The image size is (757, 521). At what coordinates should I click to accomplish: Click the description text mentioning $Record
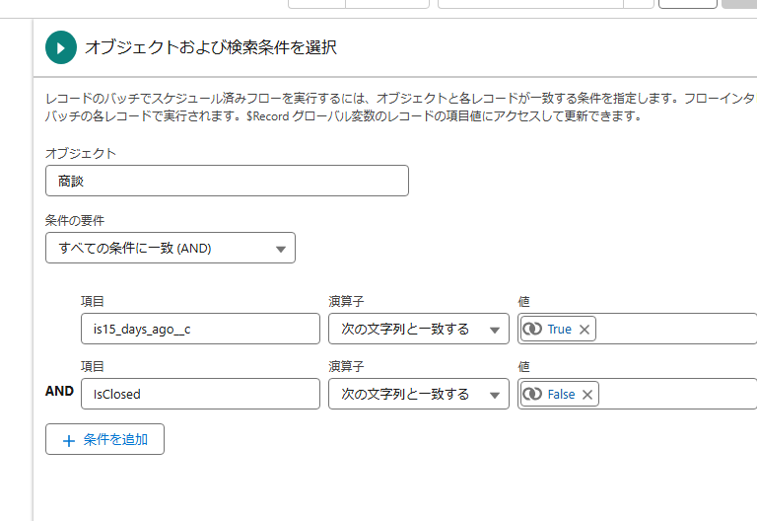[401, 108]
